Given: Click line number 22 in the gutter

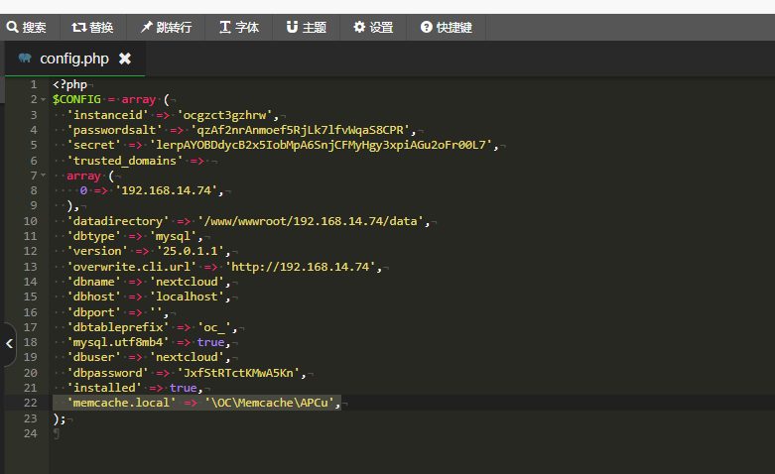Looking at the screenshot, I should [31, 403].
